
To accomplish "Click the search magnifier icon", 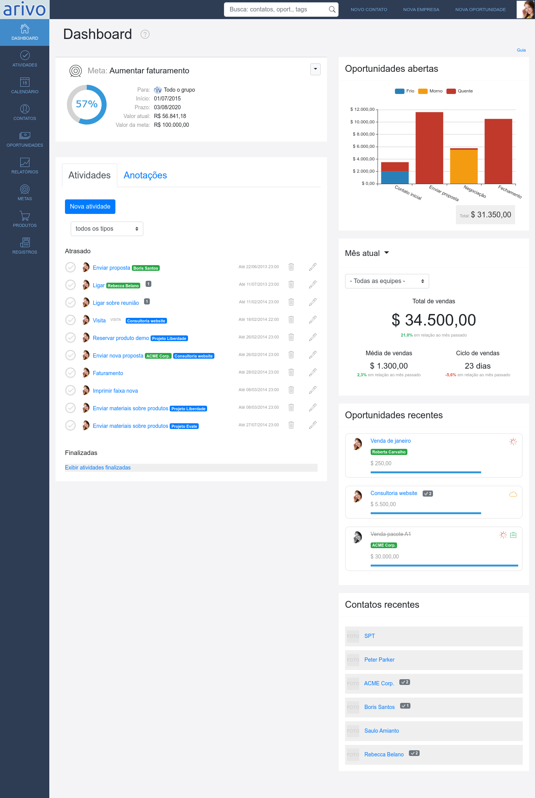I will click(332, 10).
